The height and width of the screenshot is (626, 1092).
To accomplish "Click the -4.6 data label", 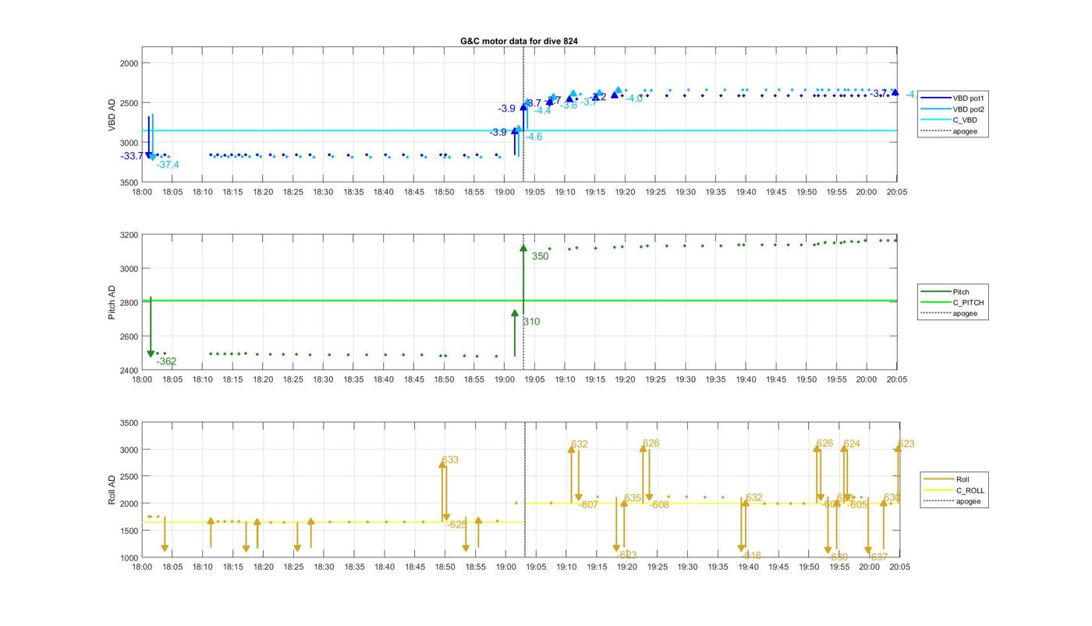I will [534, 137].
